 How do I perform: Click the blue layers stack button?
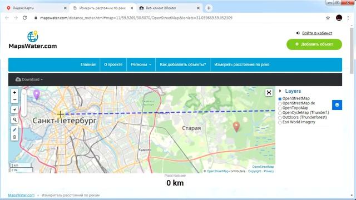[337, 105]
